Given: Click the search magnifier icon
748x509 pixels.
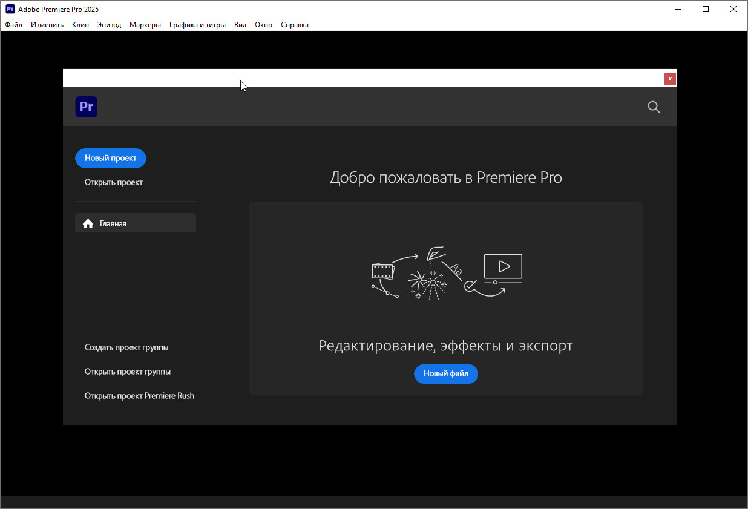Looking at the screenshot, I should (x=654, y=107).
